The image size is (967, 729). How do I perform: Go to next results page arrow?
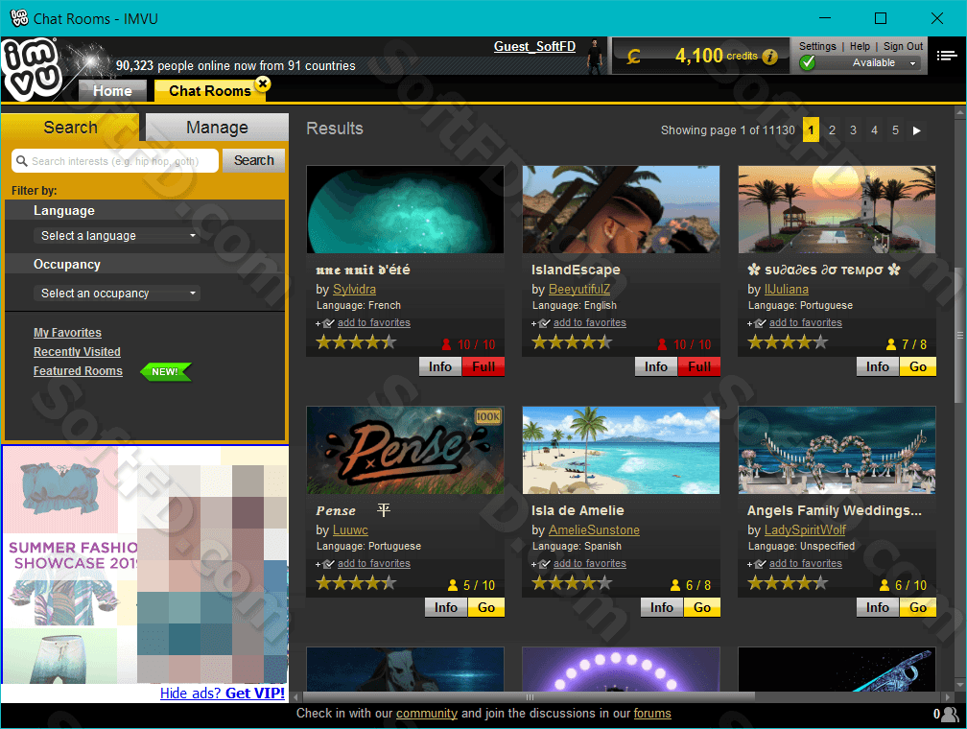917,130
